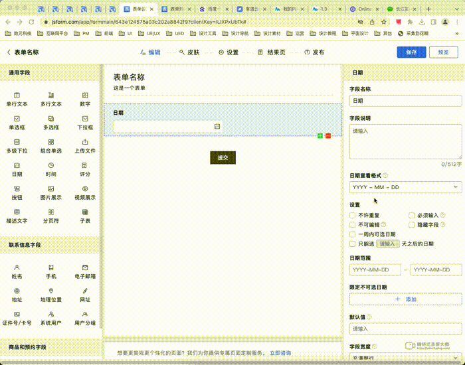The width and height of the screenshot is (465, 365).
Task: Open the Chrome tab search dropdown arrow
Action: [456, 10]
